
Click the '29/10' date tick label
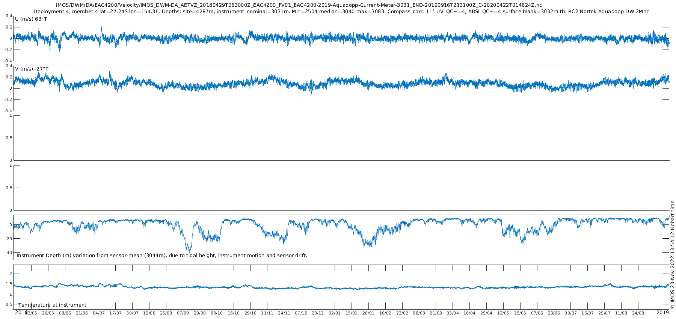pos(250,313)
